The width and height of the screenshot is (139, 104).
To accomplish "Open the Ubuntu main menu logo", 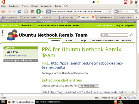I will pyautogui.click(x=3, y=2).
